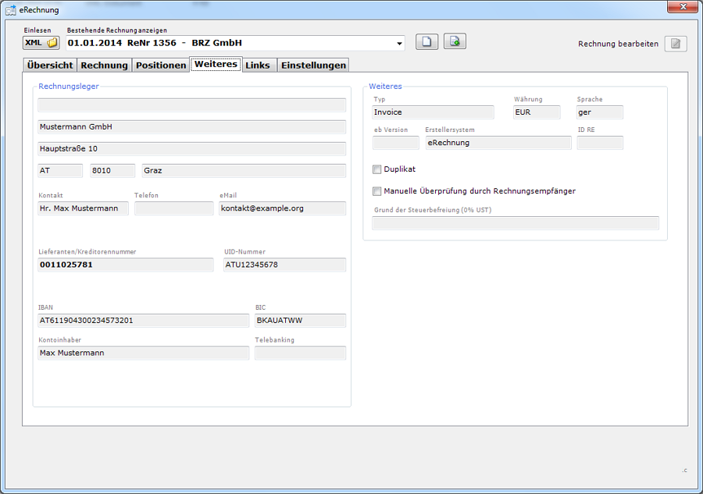Click the empty ID RE field
The width and height of the screenshot is (703, 494).
(x=600, y=143)
